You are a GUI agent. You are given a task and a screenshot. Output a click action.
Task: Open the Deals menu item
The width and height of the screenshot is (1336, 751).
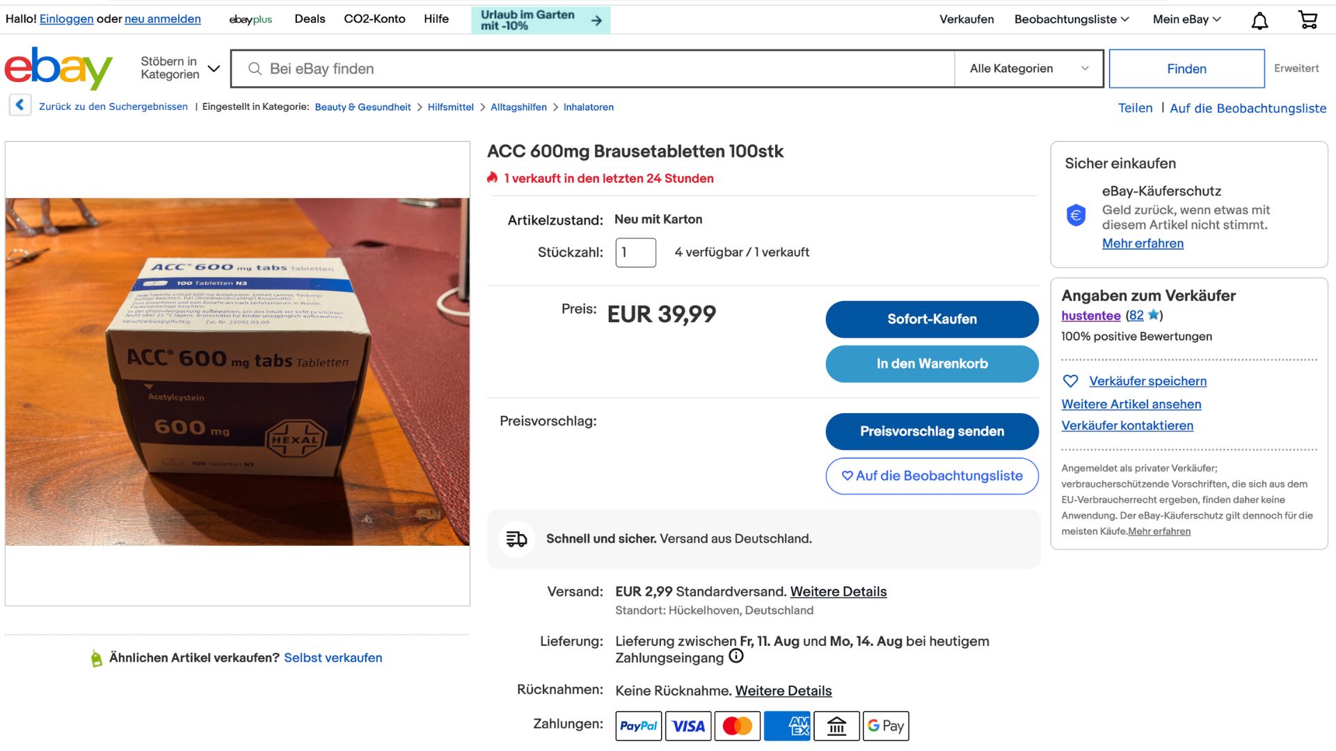tap(310, 19)
